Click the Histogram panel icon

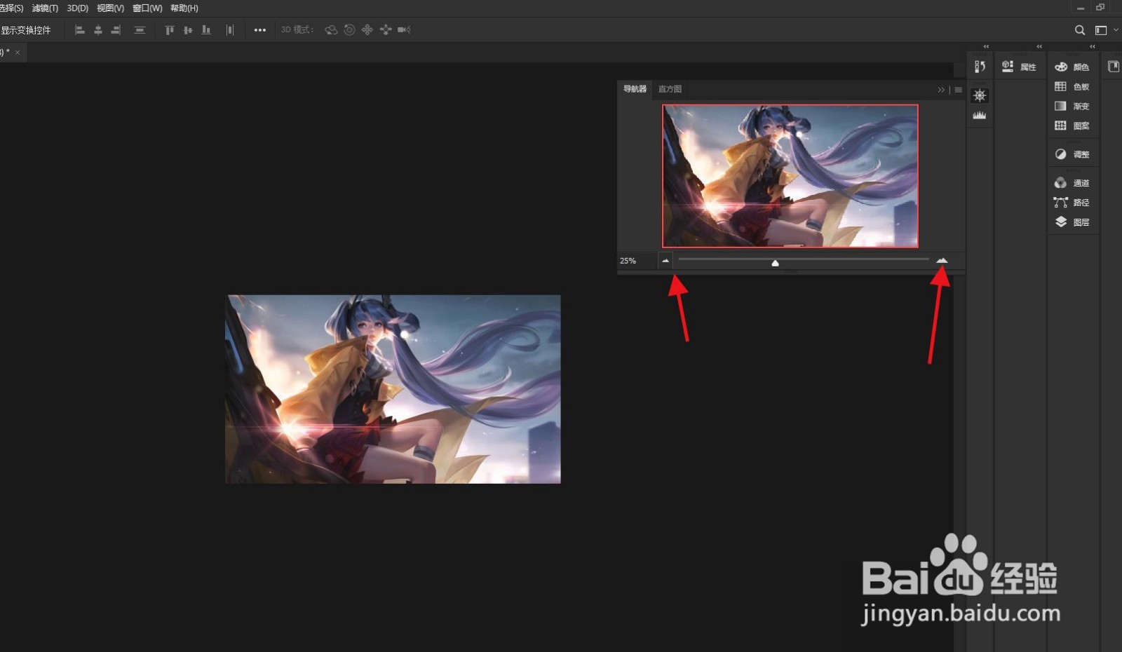click(x=980, y=115)
